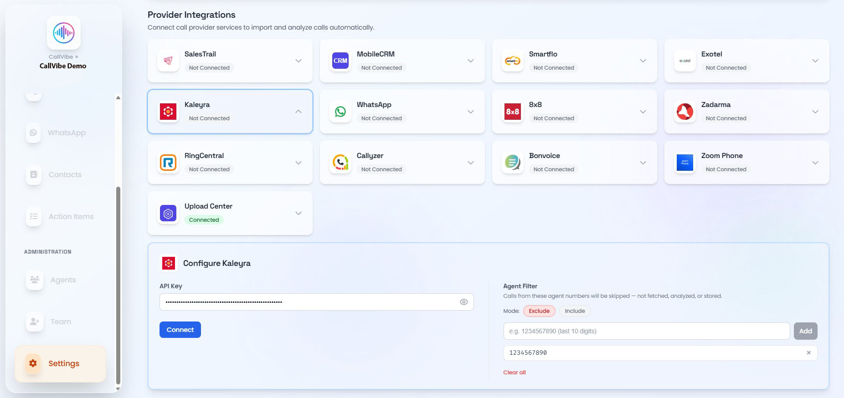Click the Zoom Phone blue icon

(x=685, y=163)
